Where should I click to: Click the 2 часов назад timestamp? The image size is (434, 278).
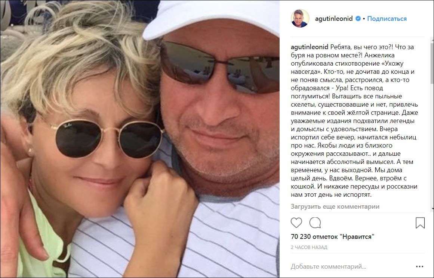point(309,247)
